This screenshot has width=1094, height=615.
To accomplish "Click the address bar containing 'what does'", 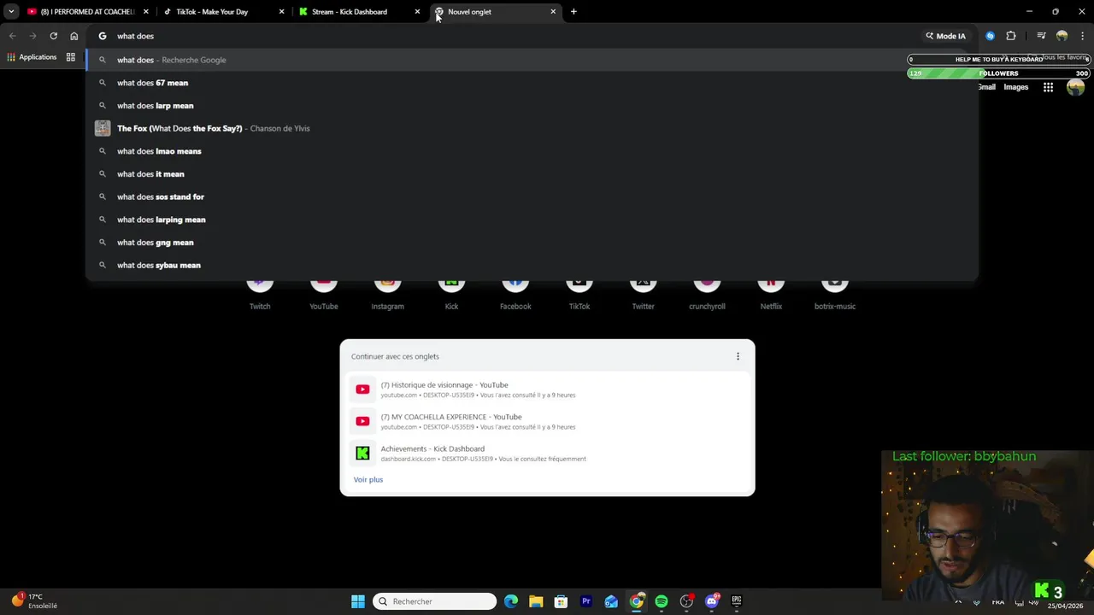I will 513,36.
